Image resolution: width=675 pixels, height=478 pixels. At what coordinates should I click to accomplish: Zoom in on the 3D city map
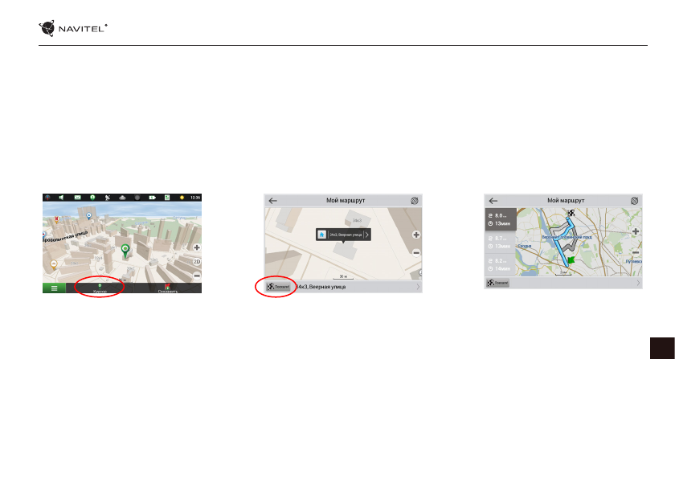pyautogui.click(x=196, y=247)
